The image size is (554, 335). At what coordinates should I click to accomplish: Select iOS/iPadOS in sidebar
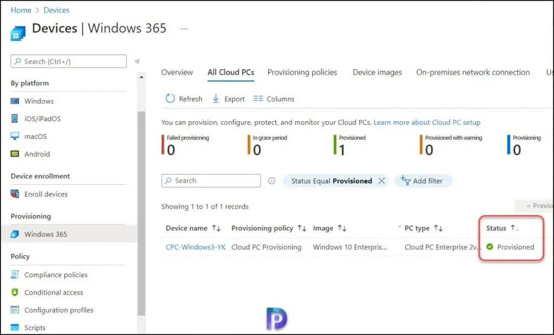click(42, 119)
